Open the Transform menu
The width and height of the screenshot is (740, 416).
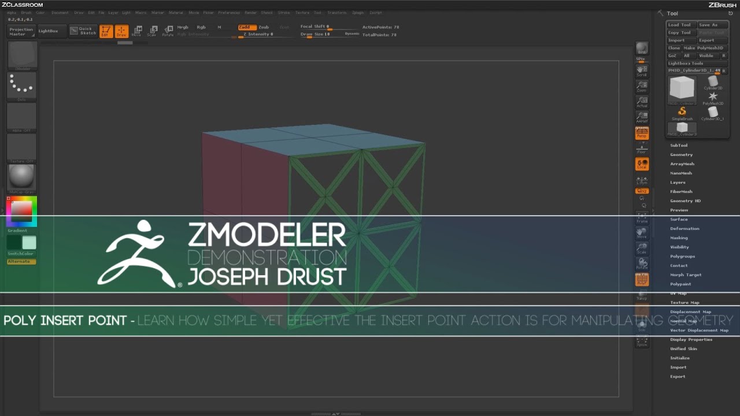337,13
